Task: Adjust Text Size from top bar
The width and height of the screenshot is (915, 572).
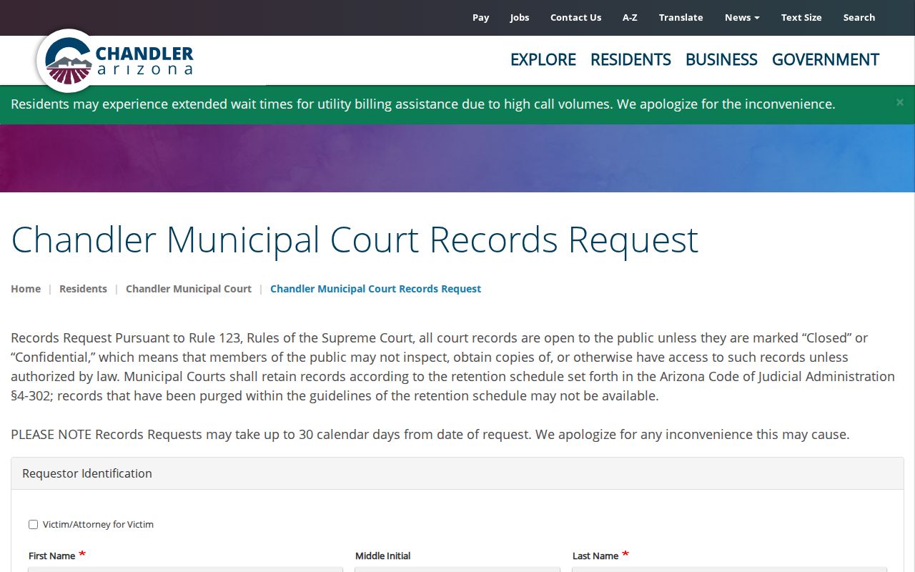Action: [801, 17]
